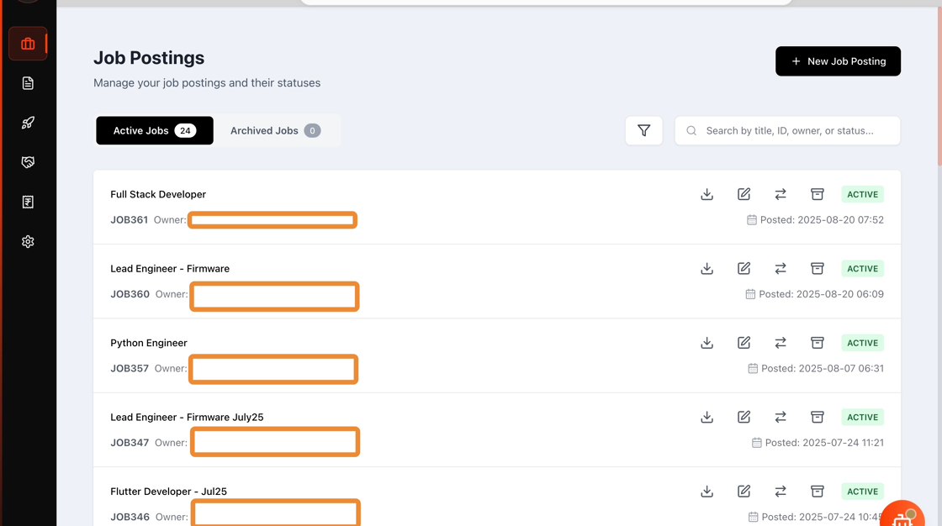This screenshot has height=526, width=942.
Task: Open the document icon in sidebar
Action: [28, 83]
